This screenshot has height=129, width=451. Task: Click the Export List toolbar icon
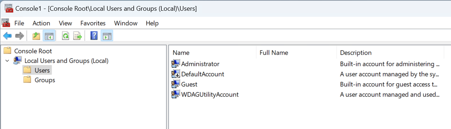[x=78, y=36]
